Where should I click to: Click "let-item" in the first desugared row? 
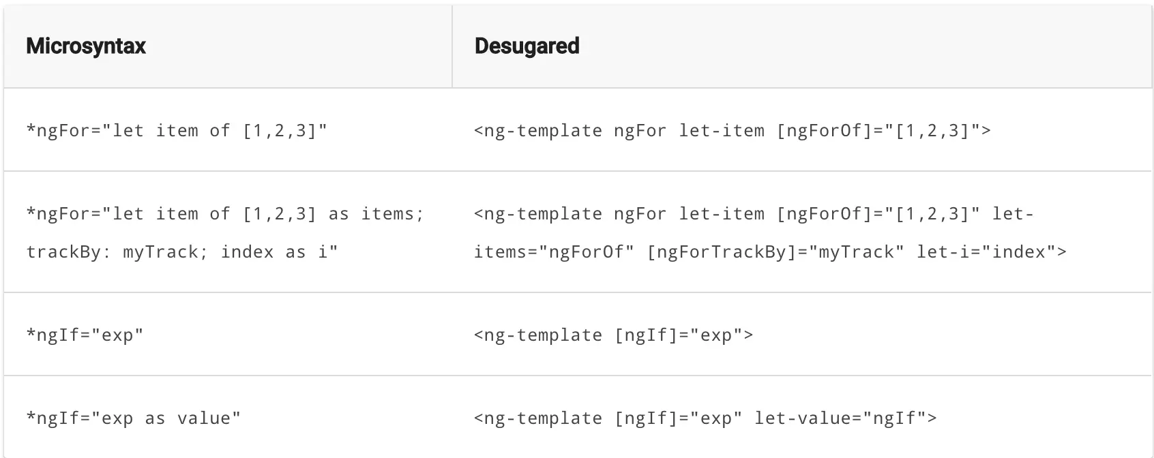click(x=722, y=130)
